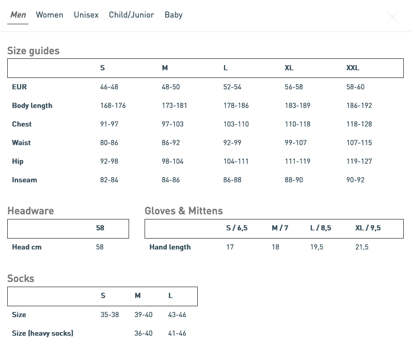Click the Hand length value 19,5
The height and width of the screenshot is (361, 411).
[317, 247]
